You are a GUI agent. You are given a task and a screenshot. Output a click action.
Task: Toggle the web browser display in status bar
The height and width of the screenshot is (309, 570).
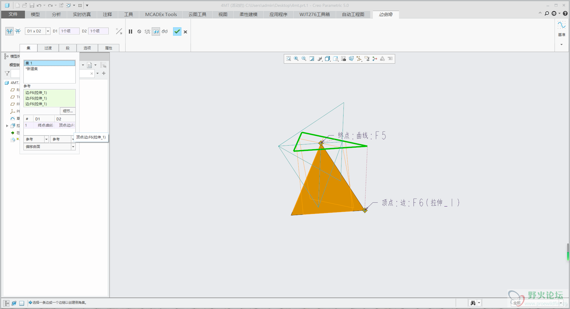tap(14, 303)
